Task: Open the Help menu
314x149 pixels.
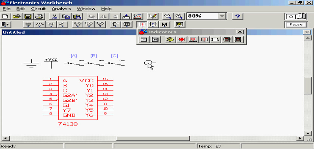Action: click(x=106, y=9)
